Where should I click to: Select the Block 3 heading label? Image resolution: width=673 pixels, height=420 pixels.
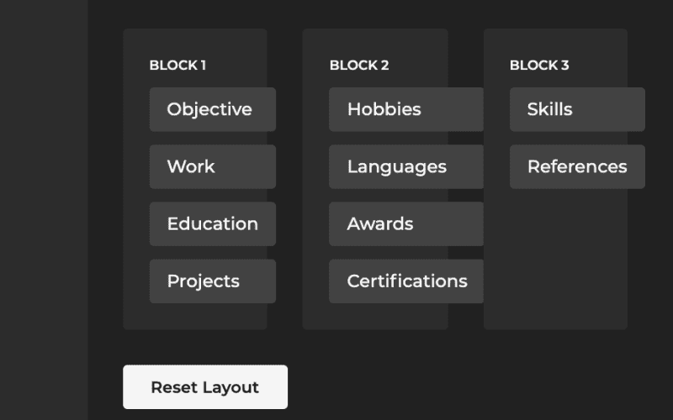(x=539, y=65)
